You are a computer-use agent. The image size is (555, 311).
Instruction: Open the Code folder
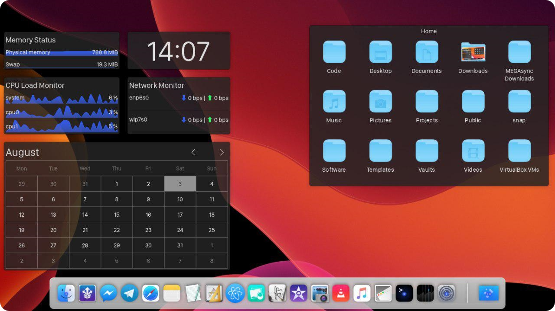pyautogui.click(x=334, y=57)
